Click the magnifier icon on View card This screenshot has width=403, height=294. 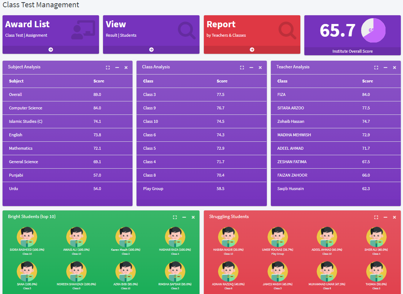186,31
